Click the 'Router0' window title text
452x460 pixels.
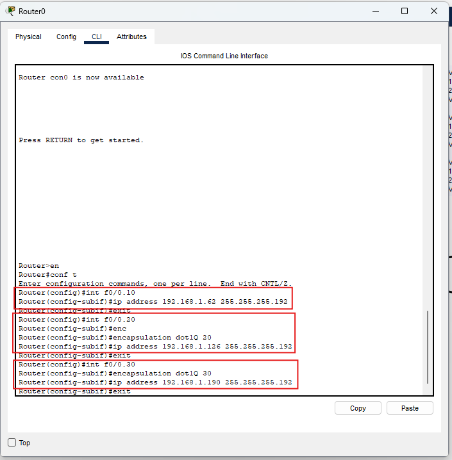tap(31, 12)
